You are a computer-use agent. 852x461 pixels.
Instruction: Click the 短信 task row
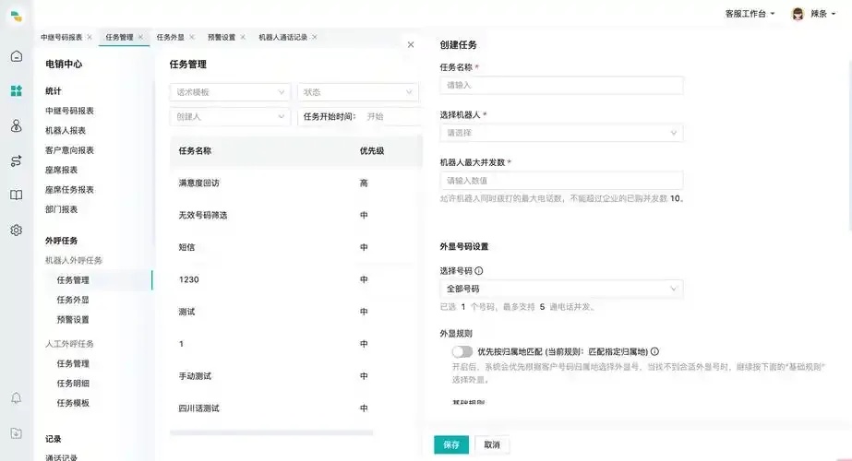(x=295, y=247)
